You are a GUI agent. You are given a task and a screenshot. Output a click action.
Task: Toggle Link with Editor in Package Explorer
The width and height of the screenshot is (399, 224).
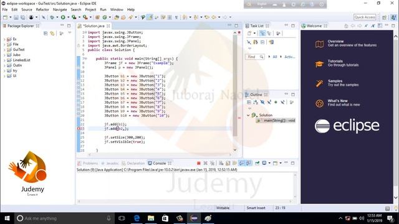click(x=52, y=34)
